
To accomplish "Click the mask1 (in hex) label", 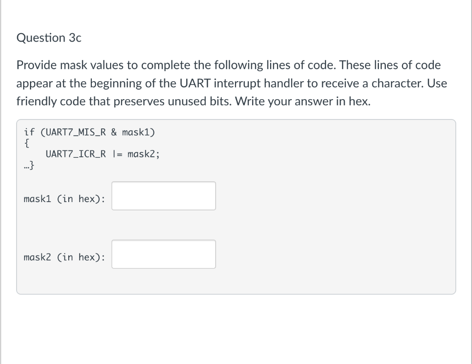I will pyautogui.click(x=64, y=199).
